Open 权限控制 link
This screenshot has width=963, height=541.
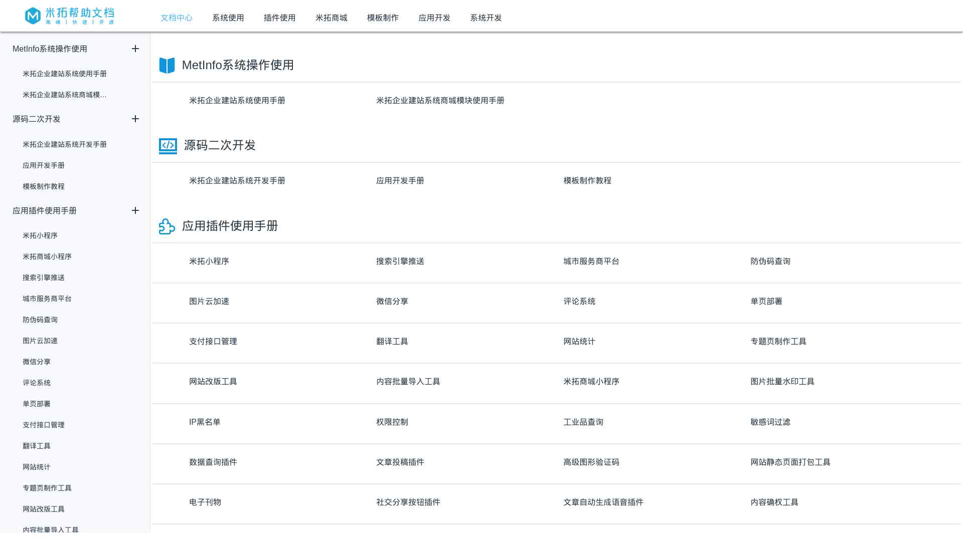392,422
